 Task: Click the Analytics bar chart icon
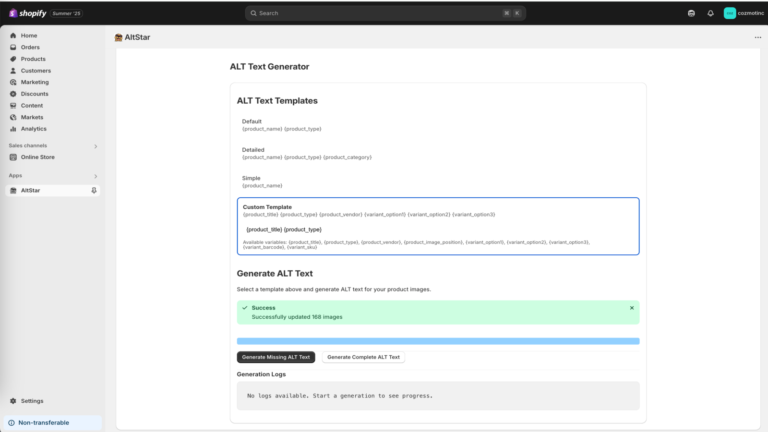[13, 129]
